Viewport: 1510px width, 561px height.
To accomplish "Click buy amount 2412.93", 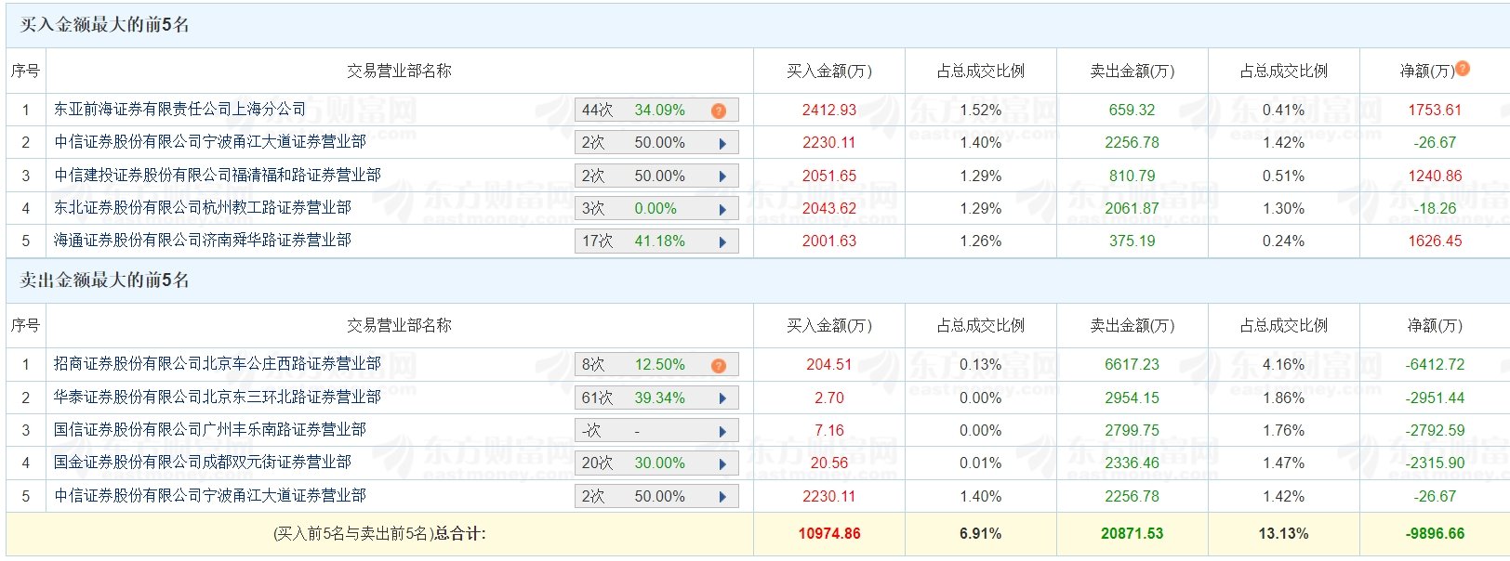I will pyautogui.click(x=829, y=110).
